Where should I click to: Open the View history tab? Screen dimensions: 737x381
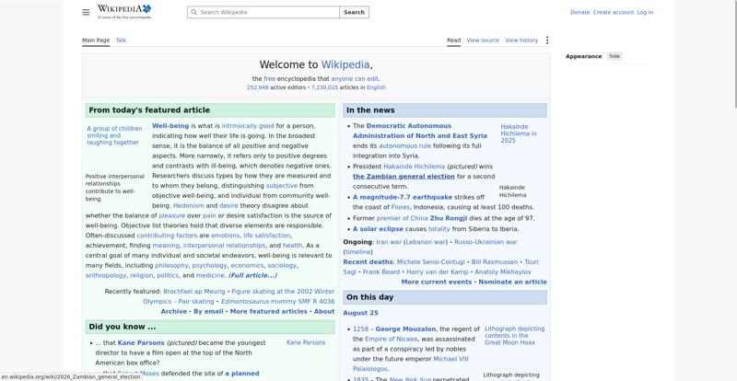coord(521,40)
